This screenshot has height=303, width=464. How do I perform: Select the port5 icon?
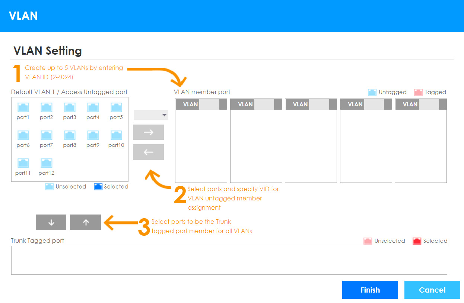pyautogui.click(x=116, y=107)
